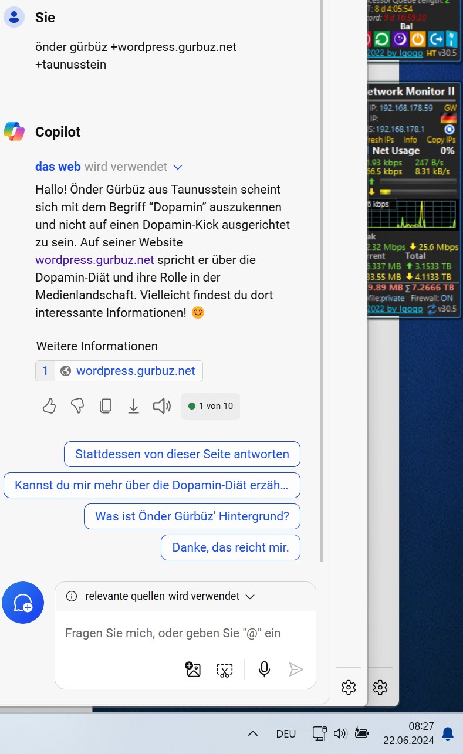The image size is (463, 754).
Task: Copy the Copilot response
Action: pyautogui.click(x=106, y=406)
